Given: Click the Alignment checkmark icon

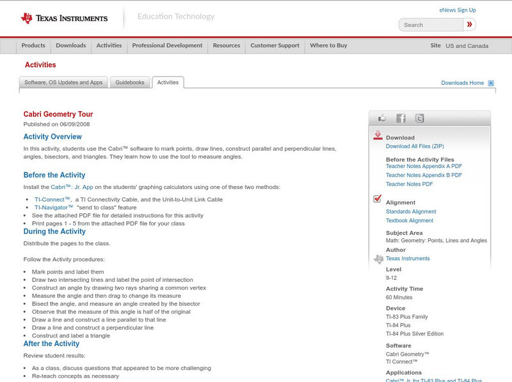Looking at the screenshot, I should [x=377, y=199].
